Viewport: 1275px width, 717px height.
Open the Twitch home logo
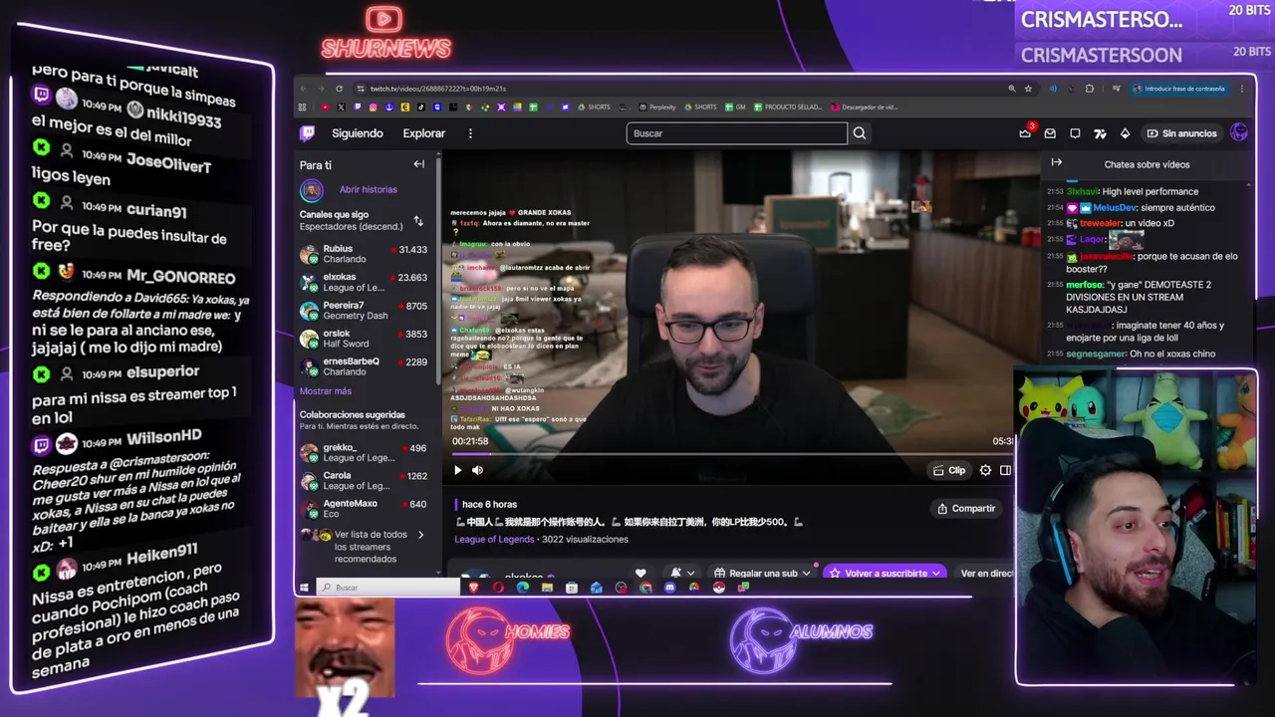click(x=308, y=132)
